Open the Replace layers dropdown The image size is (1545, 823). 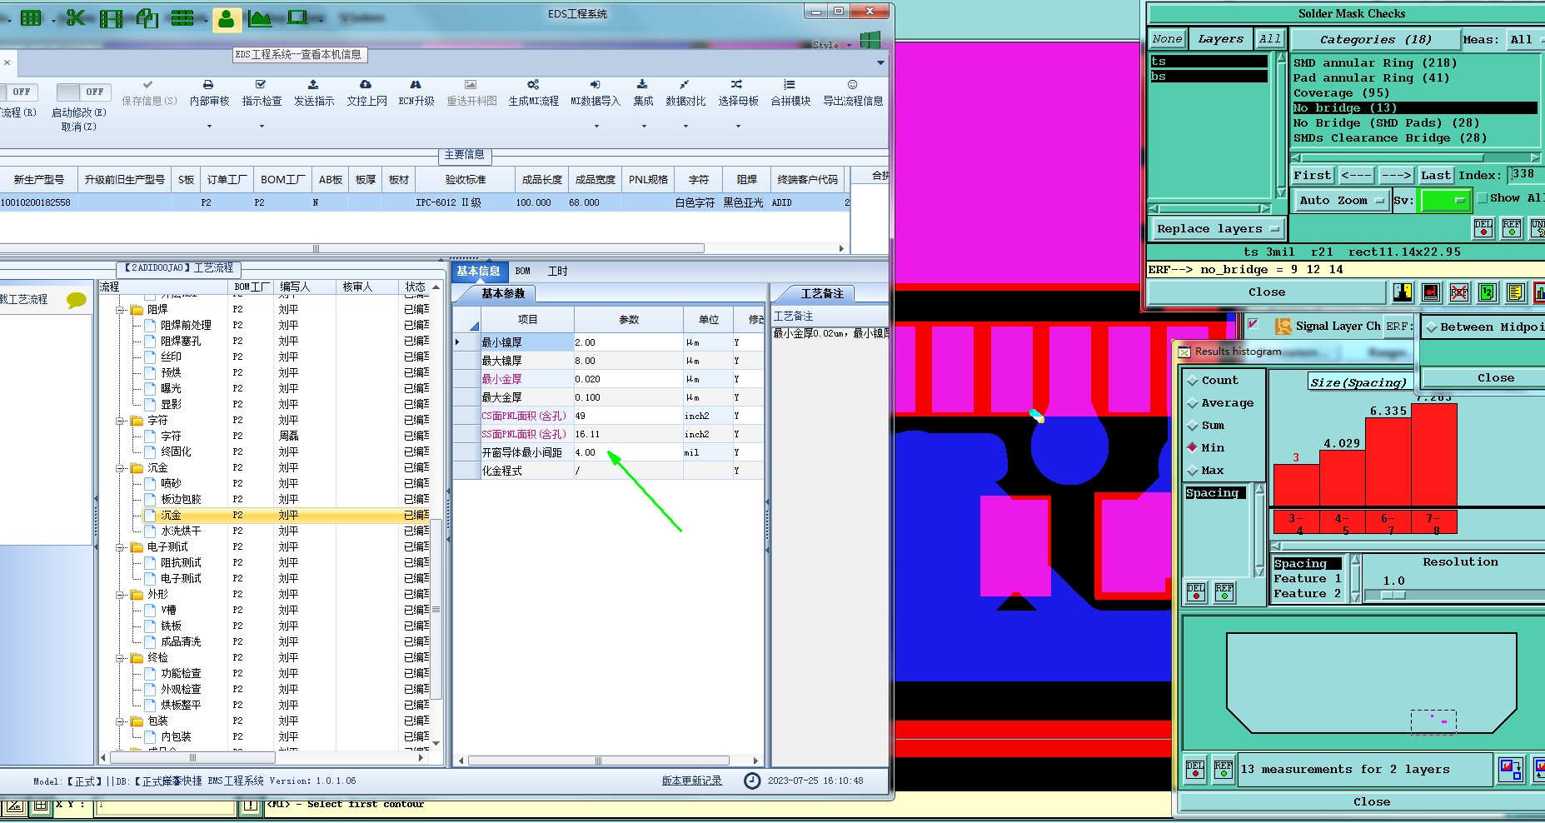pos(1217,229)
